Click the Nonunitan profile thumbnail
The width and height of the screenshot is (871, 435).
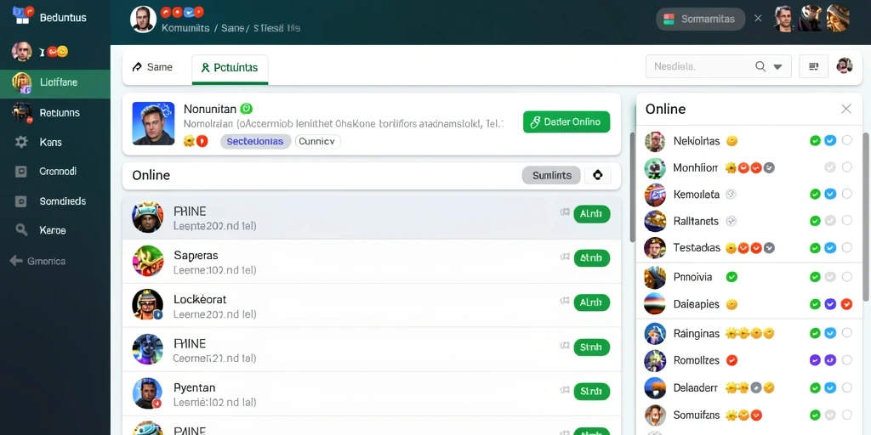pos(153,123)
